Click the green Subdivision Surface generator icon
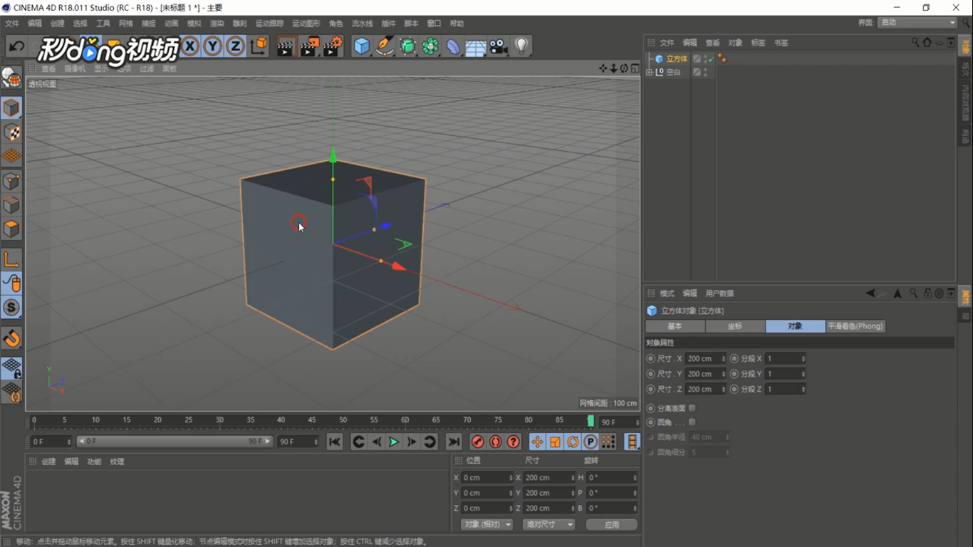973x547 pixels. point(407,46)
